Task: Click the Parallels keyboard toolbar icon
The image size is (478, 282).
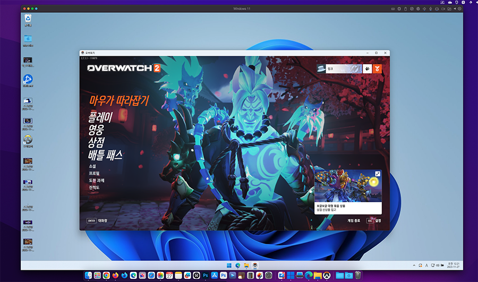Action: tap(393, 9)
